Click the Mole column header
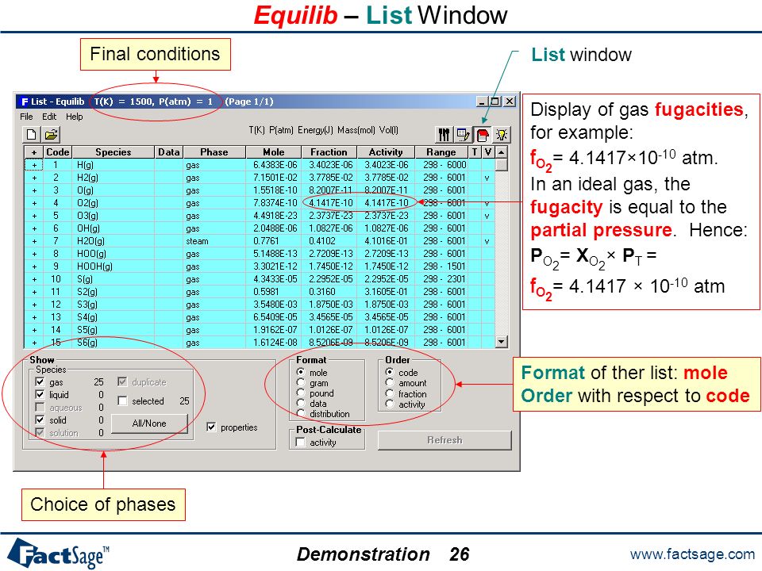 (x=274, y=152)
